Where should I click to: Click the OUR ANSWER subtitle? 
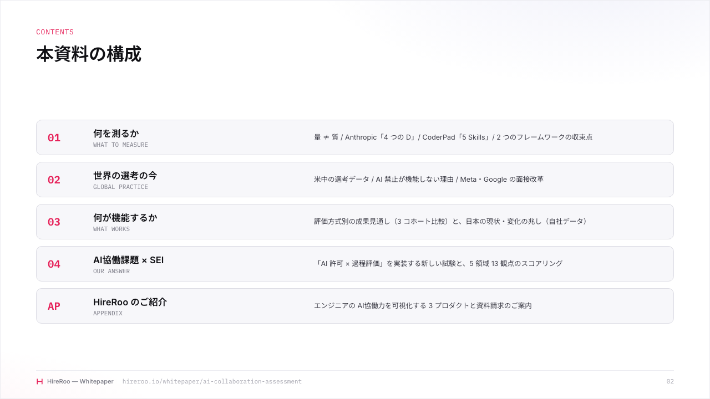pos(111,272)
